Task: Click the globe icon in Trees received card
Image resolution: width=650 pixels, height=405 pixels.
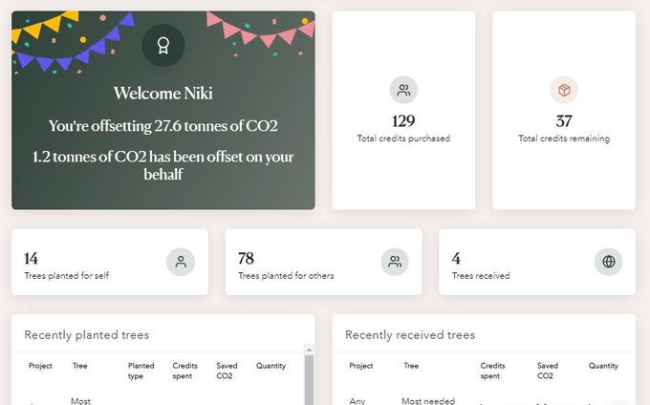Action: (608, 262)
